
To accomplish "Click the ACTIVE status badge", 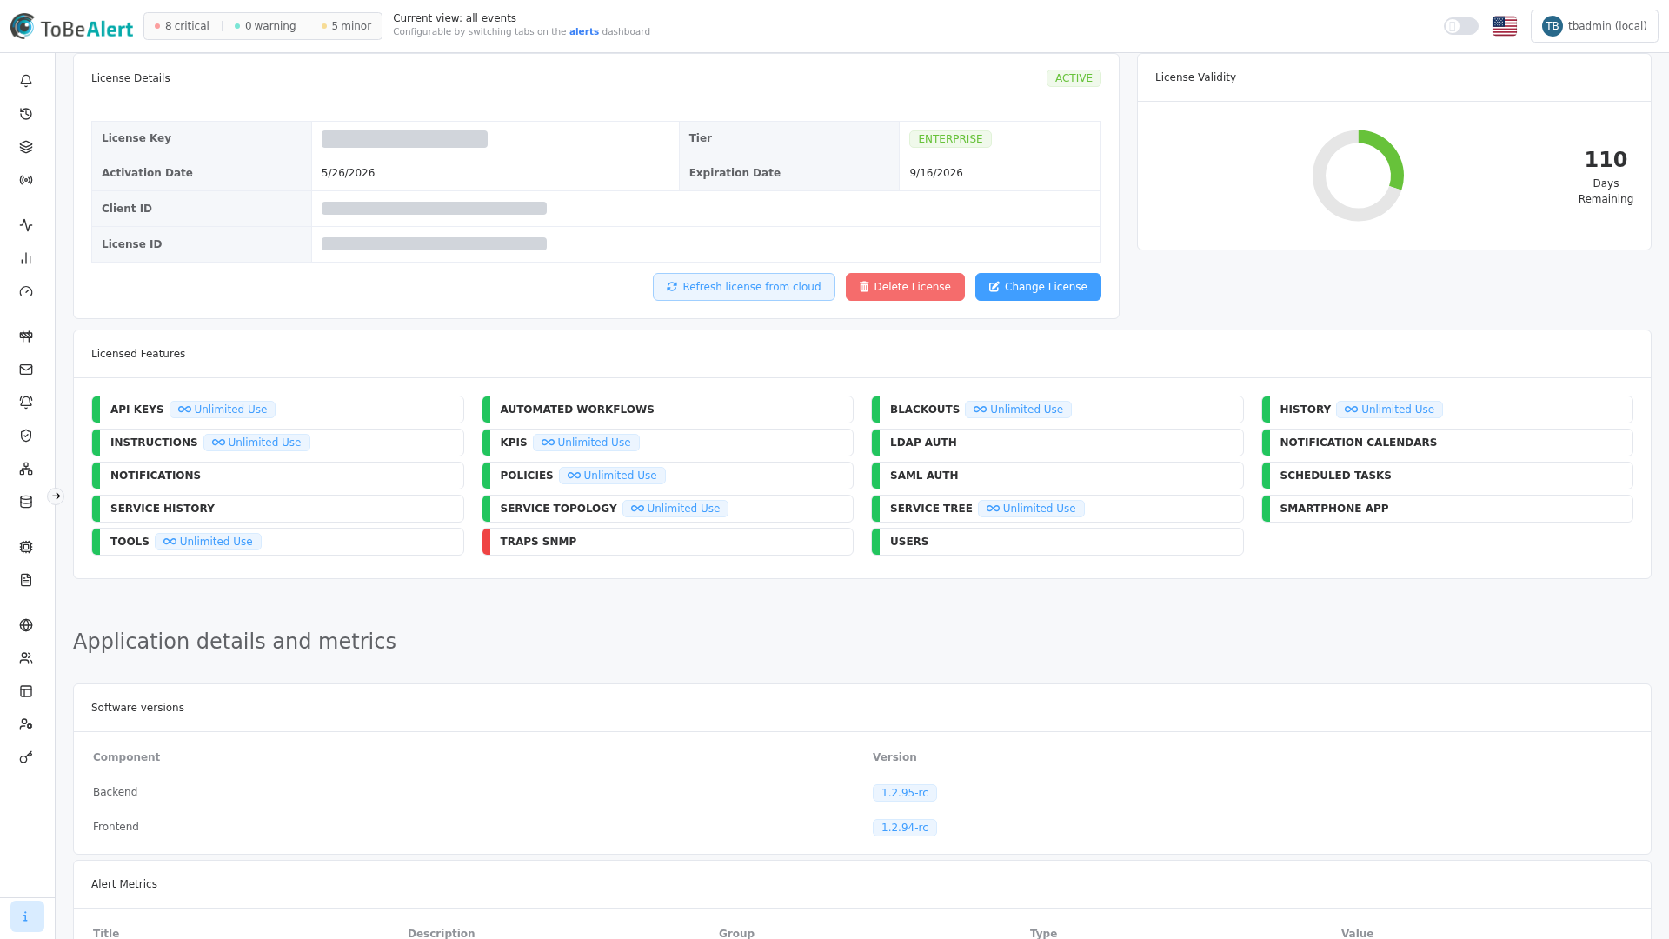I will (x=1074, y=78).
